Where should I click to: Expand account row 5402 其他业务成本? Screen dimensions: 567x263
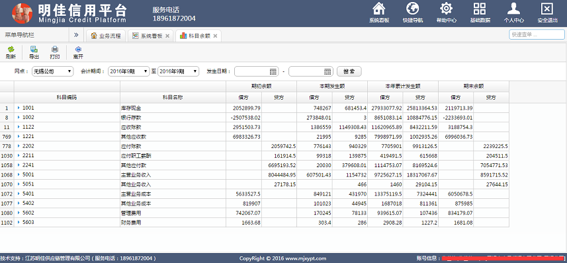coord(19,203)
